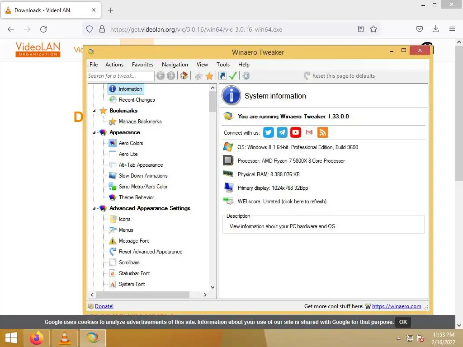This screenshot has width=463, height=347.
Task: Select Manage Bookmarks in the tree
Action: (x=140, y=122)
